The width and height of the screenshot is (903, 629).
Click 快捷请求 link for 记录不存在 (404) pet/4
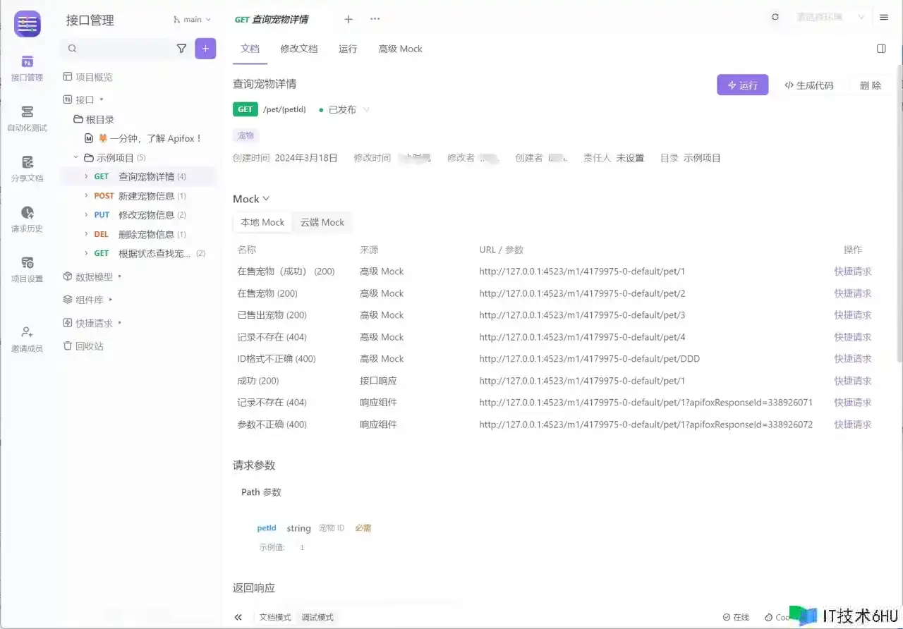852,337
